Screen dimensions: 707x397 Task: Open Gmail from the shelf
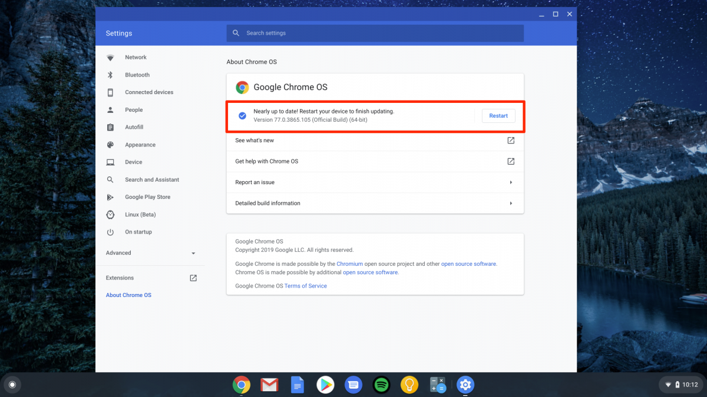(x=269, y=385)
